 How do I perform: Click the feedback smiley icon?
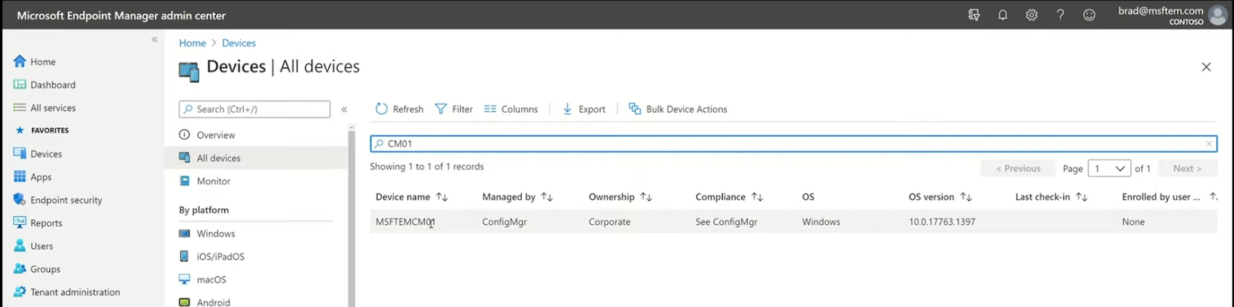[1089, 15]
